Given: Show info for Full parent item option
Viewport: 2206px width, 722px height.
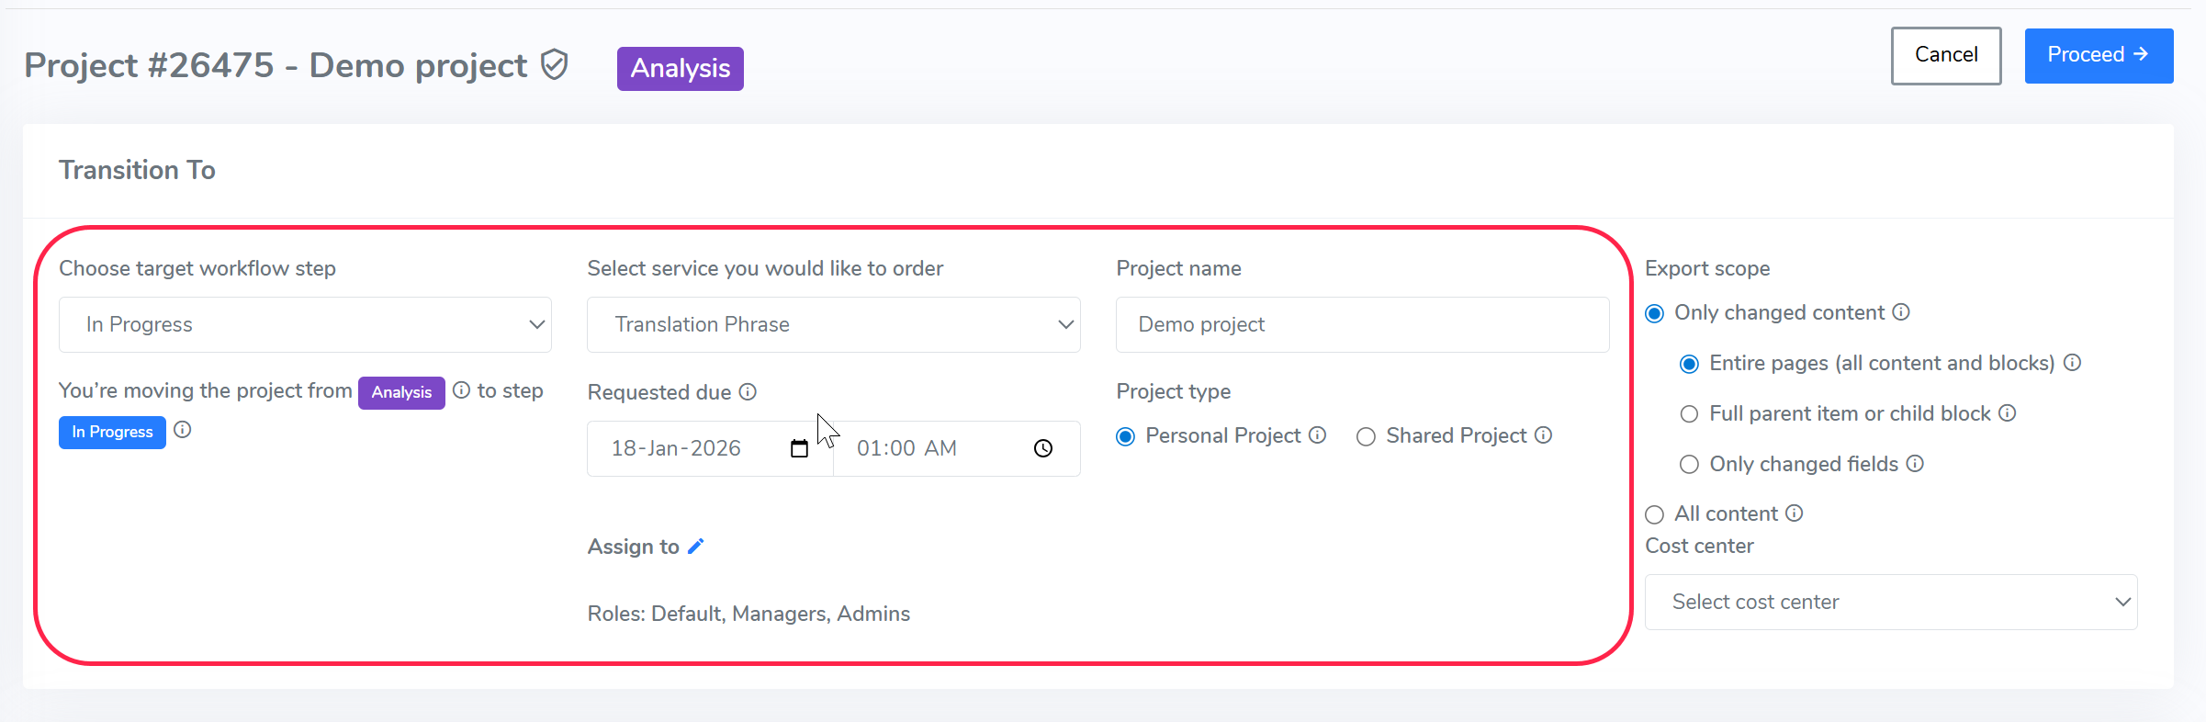Looking at the screenshot, I should coord(2008,413).
